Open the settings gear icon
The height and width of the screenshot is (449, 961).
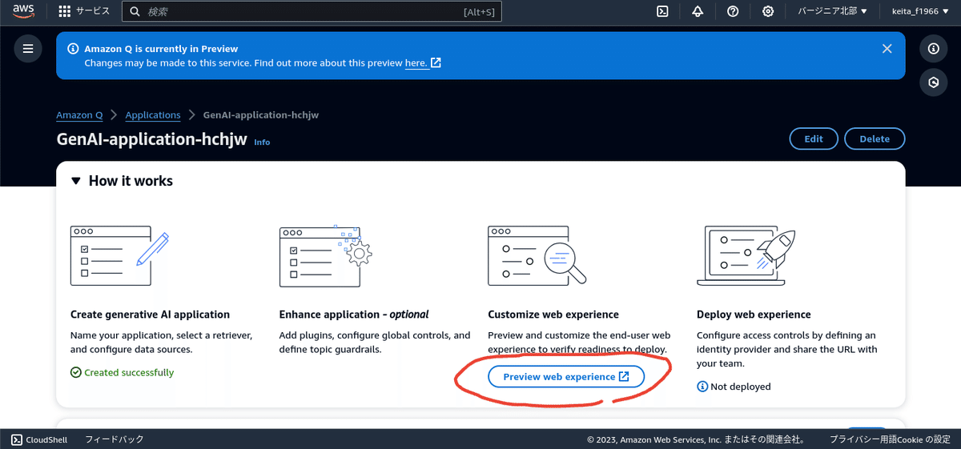[768, 11]
